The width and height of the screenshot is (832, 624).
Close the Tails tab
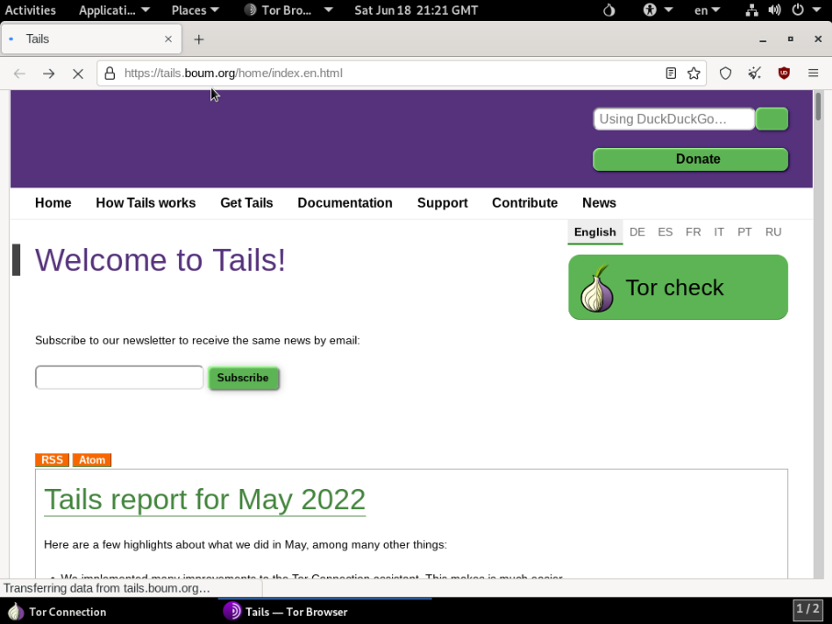click(168, 39)
